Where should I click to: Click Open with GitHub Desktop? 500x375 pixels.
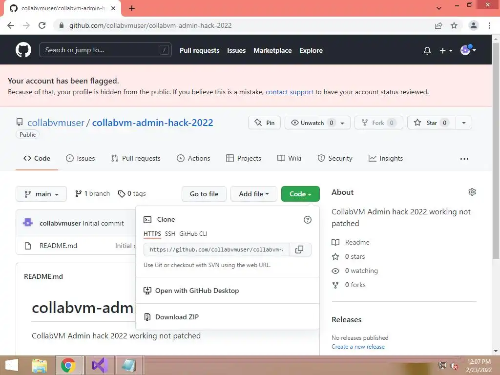coord(228,291)
